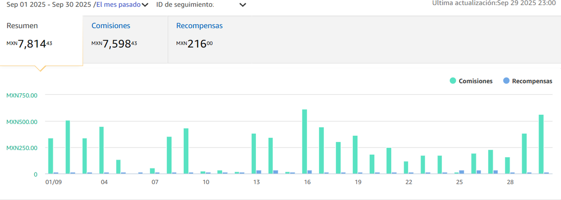561x200 pixels.
Task: Click the 'El mes pasado' link
Action: click(118, 5)
